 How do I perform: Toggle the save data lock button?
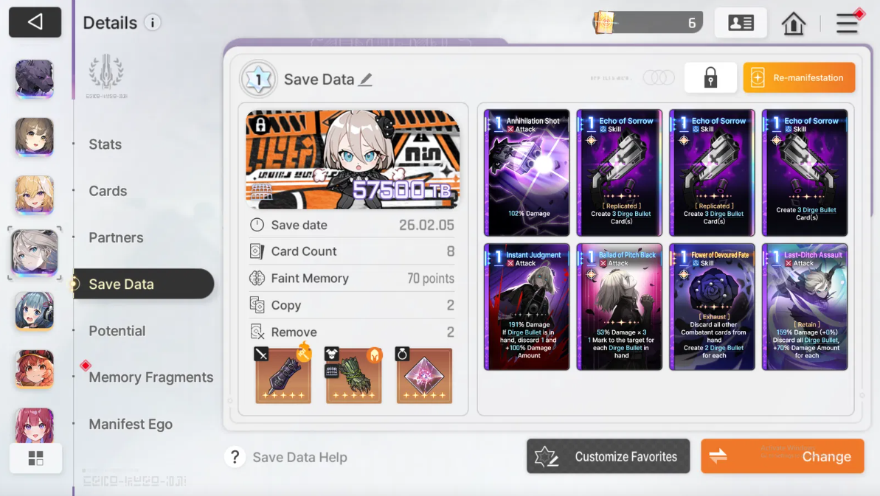pyautogui.click(x=710, y=77)
